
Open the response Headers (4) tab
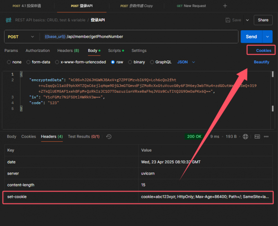[x=52, y=136]
